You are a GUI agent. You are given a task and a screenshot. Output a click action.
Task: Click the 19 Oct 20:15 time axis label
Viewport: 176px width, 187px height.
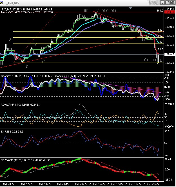61,184
